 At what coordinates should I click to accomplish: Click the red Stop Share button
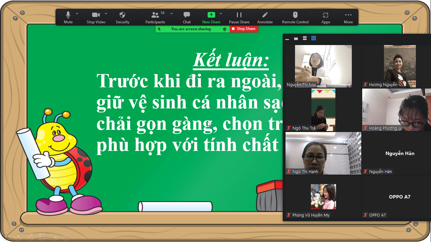click(x=244, y=29)
